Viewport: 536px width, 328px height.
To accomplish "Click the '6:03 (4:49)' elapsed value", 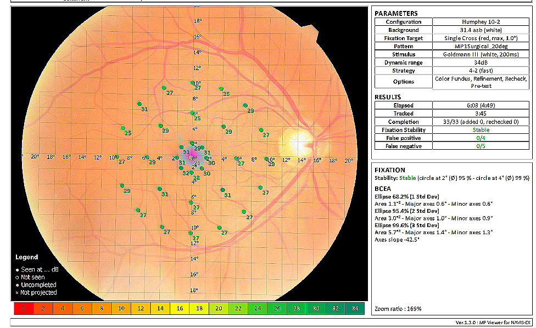I will coord(481,105).
